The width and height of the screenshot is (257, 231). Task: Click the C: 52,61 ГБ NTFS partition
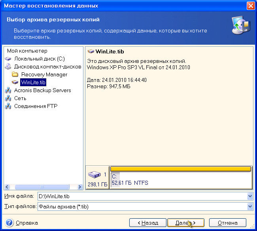181,180
